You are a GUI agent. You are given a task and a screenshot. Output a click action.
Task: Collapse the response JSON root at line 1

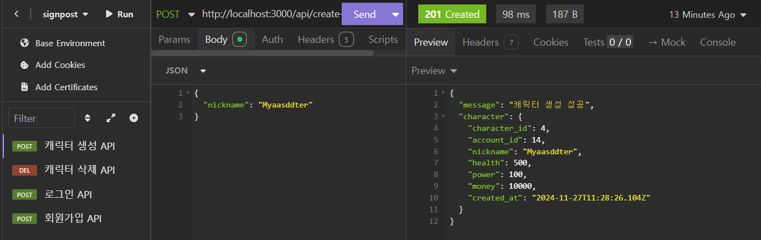pos(443,93)
